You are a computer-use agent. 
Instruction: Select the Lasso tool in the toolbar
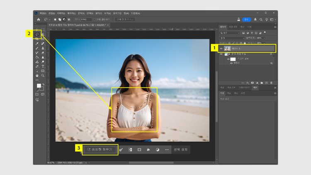click(x=37, y=34)
